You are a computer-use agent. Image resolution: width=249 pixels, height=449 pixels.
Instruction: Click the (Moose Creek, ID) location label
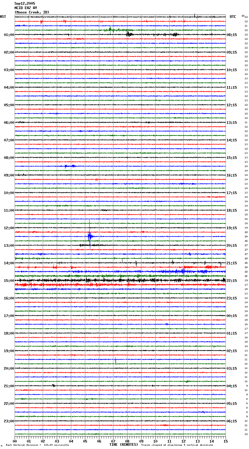click(x=32, y=12)
